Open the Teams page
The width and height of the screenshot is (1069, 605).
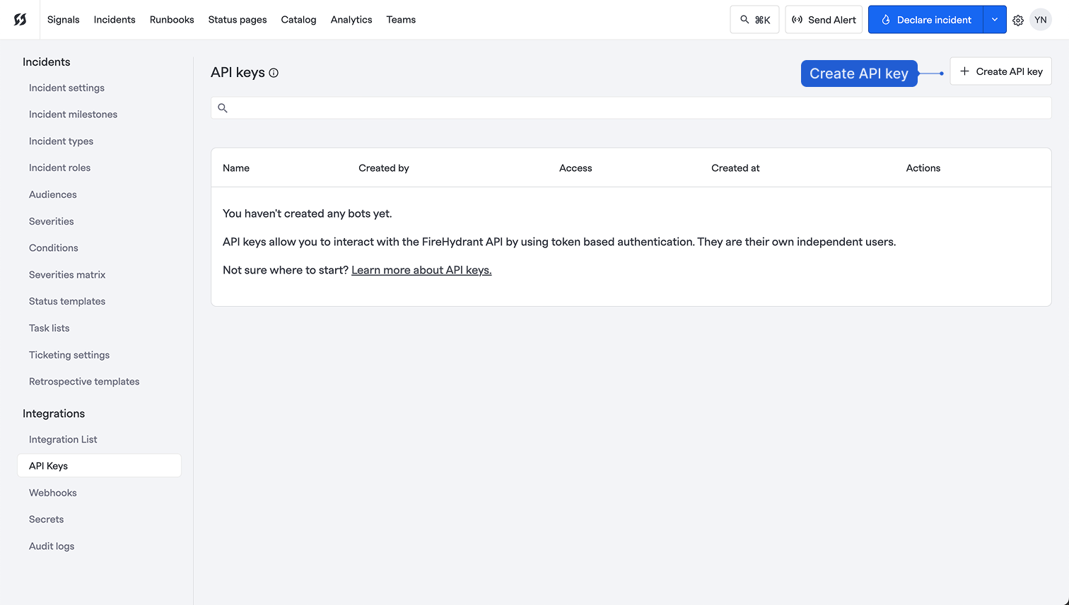[x=401, y=20]
